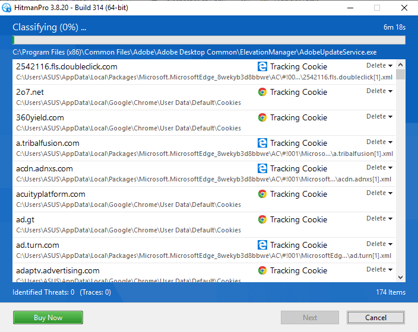Expand Delete action menu for 2o7.net

point(379,91)
